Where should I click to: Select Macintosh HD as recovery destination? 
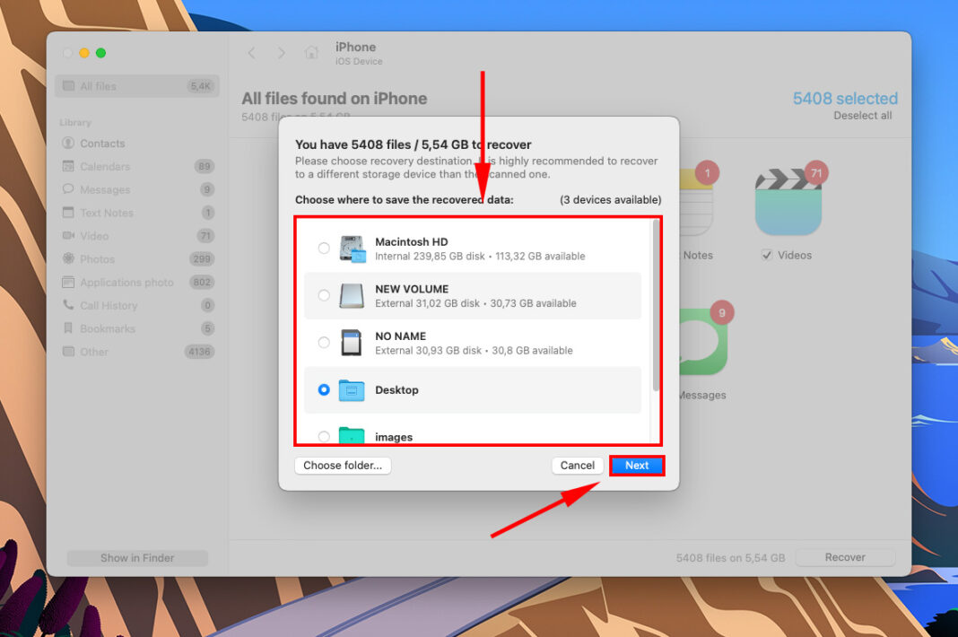coord(324,249)
